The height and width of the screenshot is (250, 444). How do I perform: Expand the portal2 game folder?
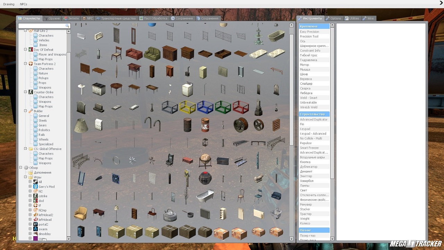[x=30, y=224]
